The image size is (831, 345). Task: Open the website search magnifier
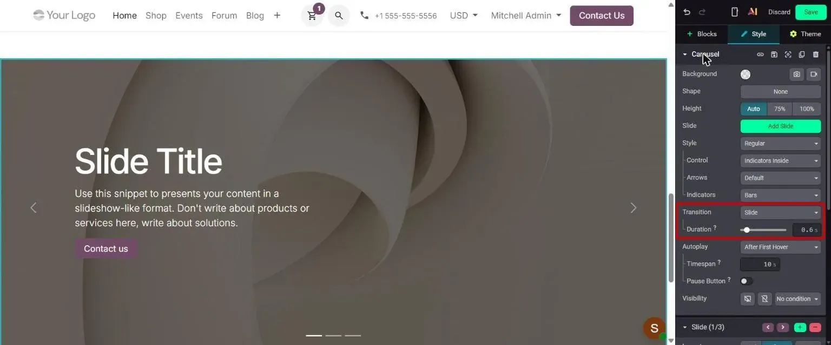[x=339, y=16]
